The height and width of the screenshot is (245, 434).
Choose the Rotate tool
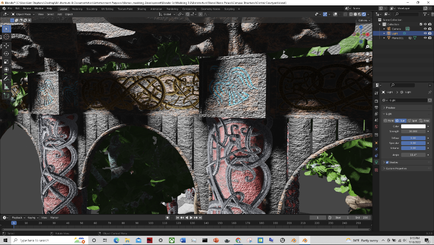6,54
